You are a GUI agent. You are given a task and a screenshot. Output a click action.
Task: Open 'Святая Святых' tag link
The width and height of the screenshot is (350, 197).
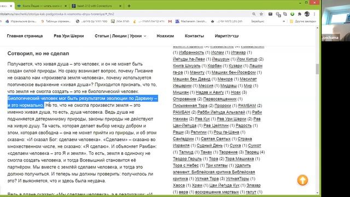215,139
